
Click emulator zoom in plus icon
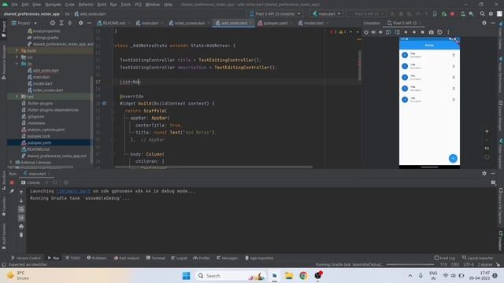(x=487, y=131)
